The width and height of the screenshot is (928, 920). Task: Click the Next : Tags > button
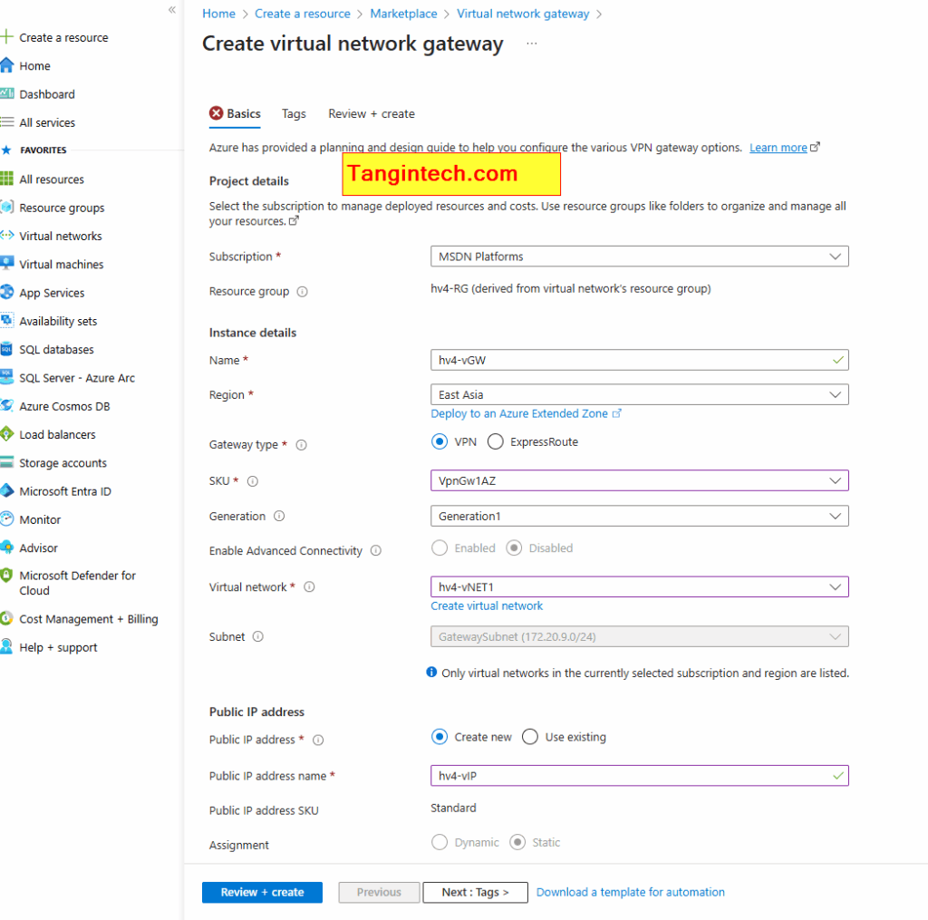coord(475,892)
